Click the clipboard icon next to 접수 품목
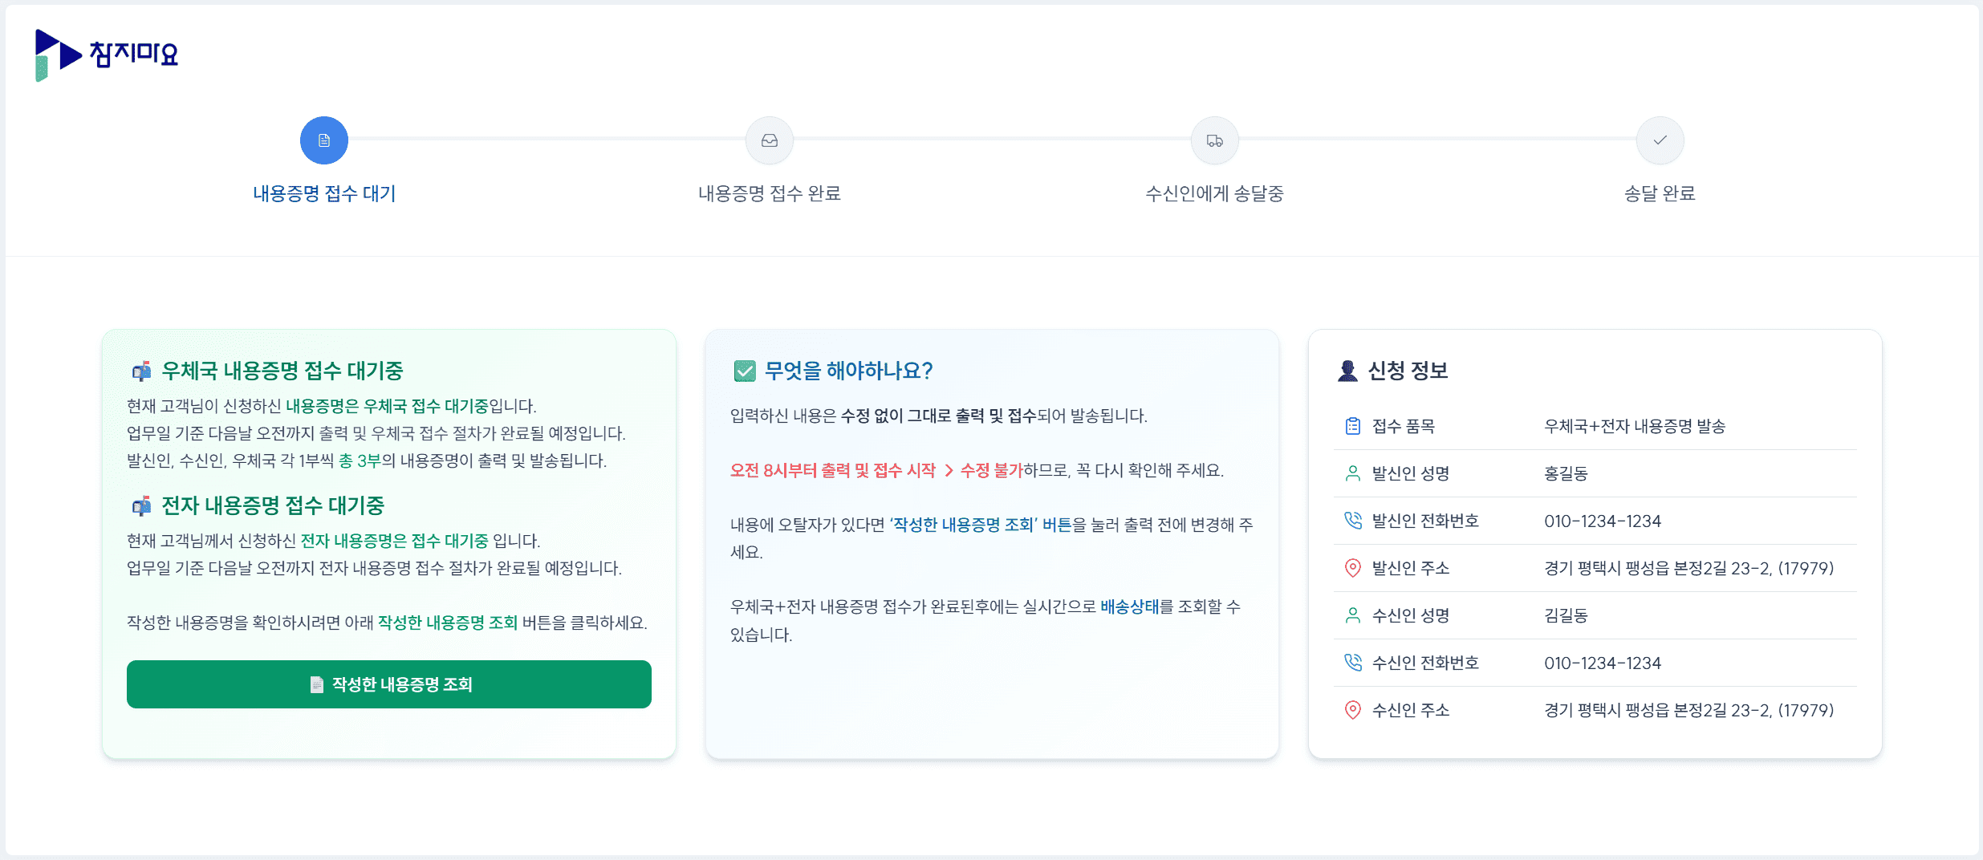Viewport: 1983px width, 860px height. pyautogui.click(x=1354, y=426)
